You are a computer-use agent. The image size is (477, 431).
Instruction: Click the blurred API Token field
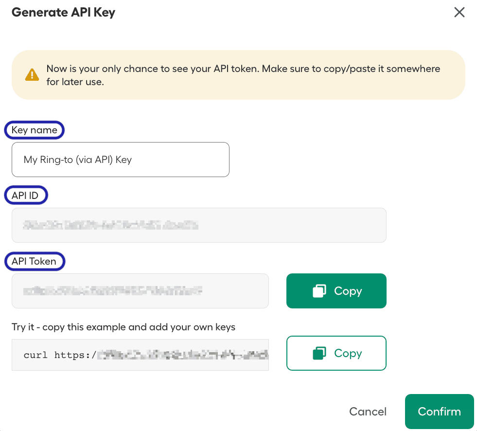click(x=140, y=291)
